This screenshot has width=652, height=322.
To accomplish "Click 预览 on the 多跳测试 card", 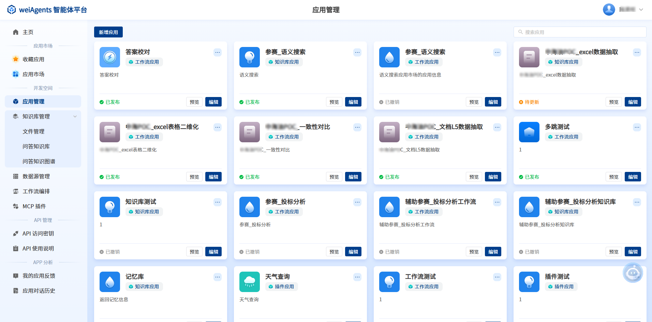I will click(x=614, y=177).
